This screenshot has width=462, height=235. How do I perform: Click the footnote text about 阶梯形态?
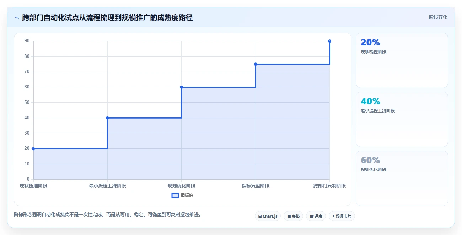tap(108, 214)
